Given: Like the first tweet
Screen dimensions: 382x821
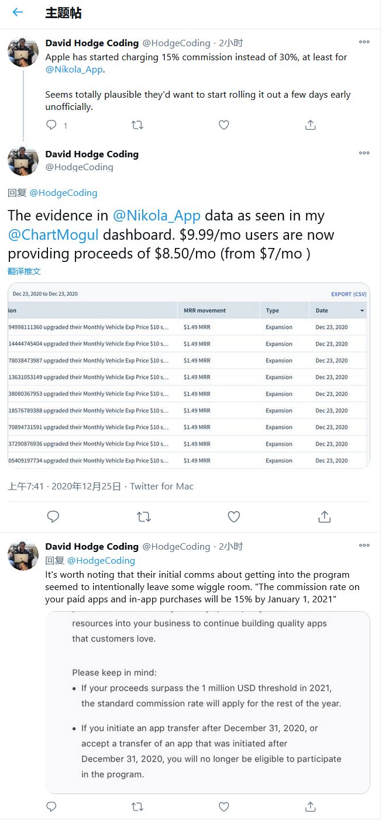Looking at the screenshot, I should (x=223, y=125).
